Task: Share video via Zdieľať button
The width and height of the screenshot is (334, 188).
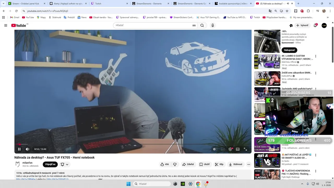Action: (x=188, y=164)
